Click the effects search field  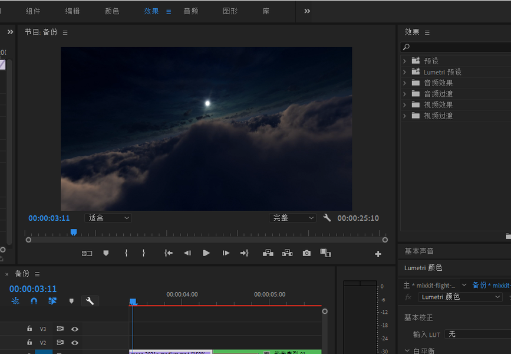pyautogui.click(x=456, y=47)
